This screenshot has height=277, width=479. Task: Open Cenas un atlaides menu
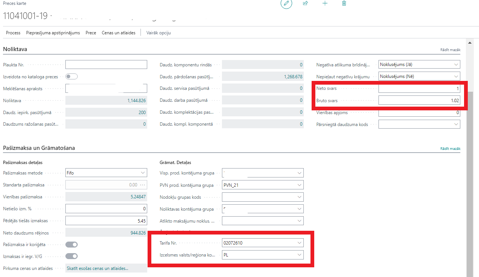point(118,33)
